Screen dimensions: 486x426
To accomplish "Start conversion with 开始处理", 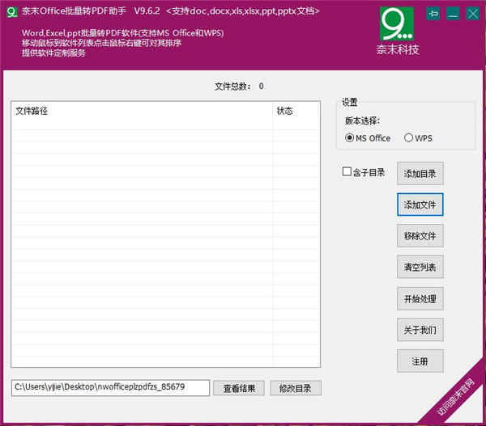I will 420,299.
